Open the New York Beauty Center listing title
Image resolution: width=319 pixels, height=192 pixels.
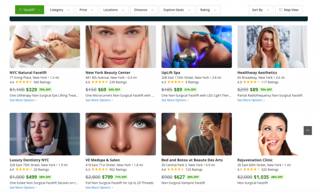pyautogui.click(x=108, y=73)
